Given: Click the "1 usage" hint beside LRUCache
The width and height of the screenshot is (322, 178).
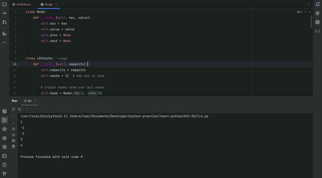Looking at the screenshot, I should [x=62, y=58].
